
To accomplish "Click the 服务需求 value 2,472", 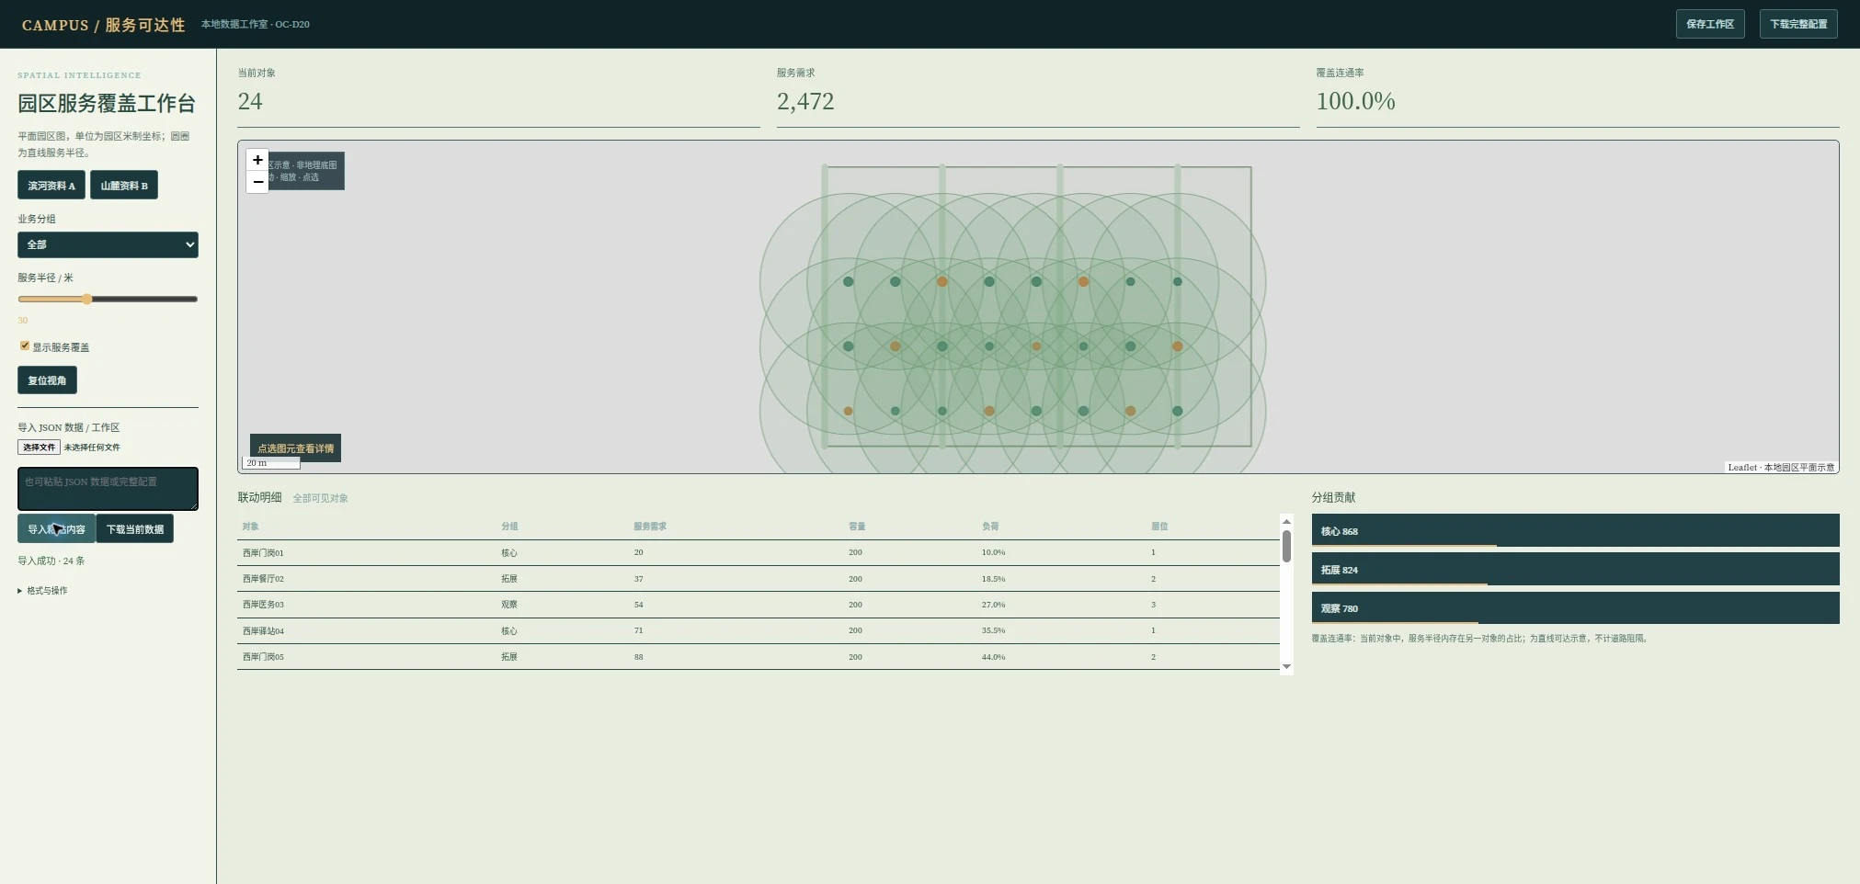I will (x=805, y=101).
